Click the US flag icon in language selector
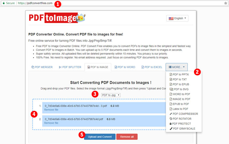229x144 pixels. coord(171,18)
